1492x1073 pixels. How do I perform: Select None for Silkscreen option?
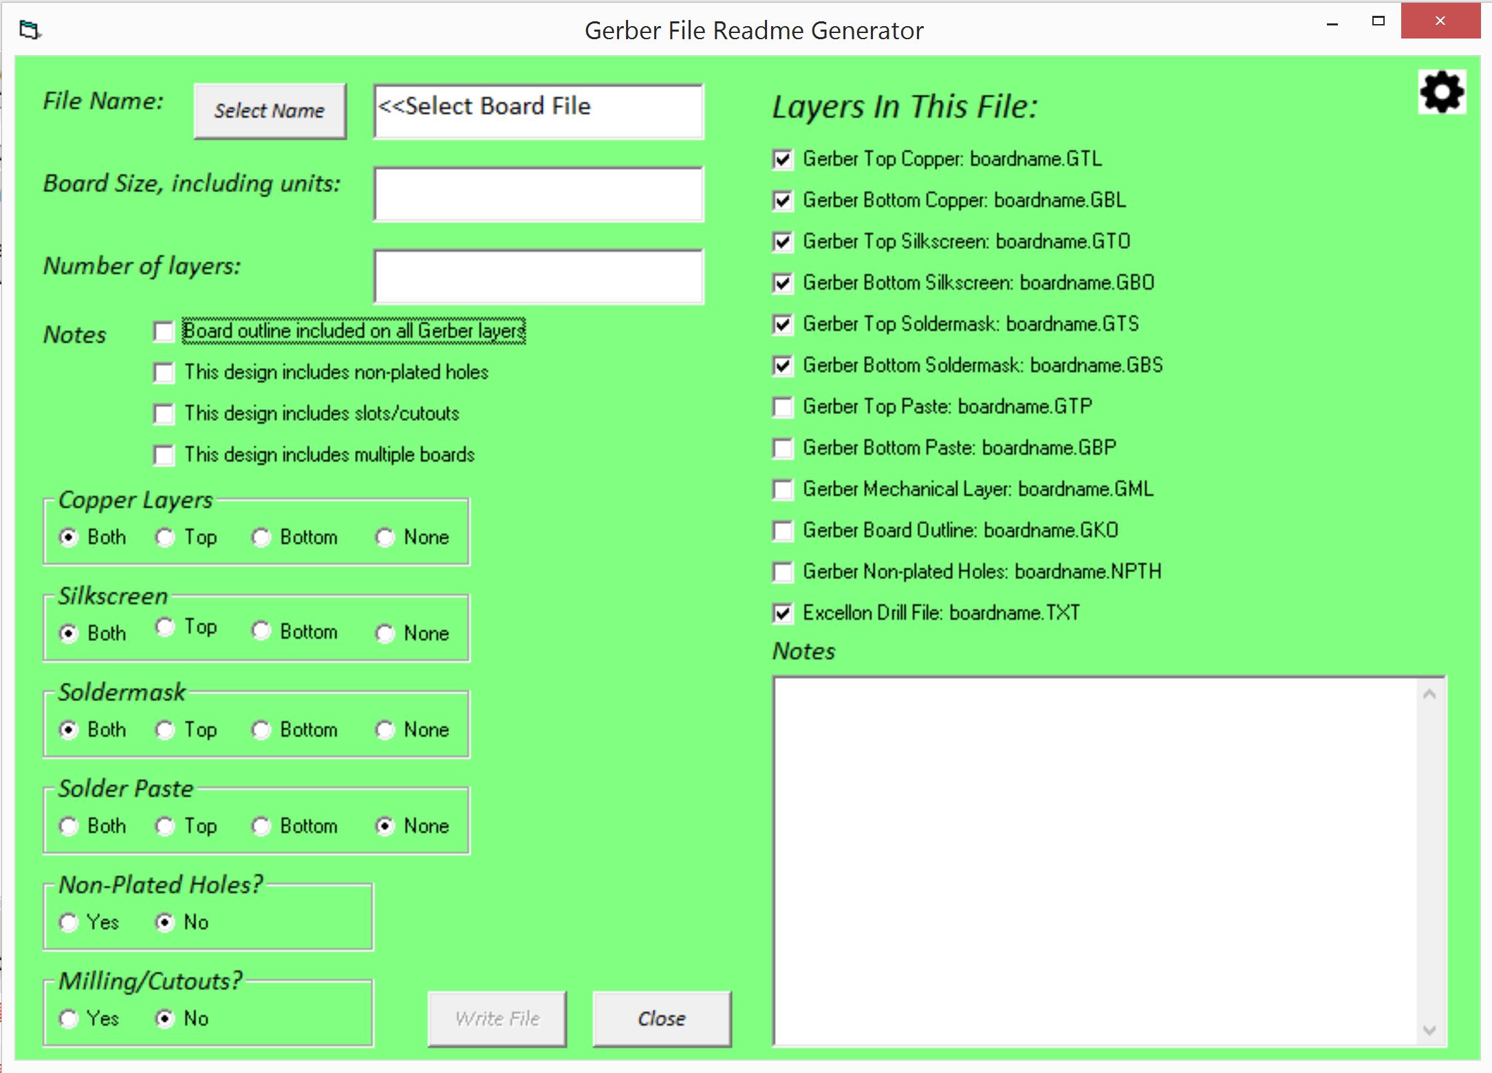pyautogui.click(x=385, y=631)
